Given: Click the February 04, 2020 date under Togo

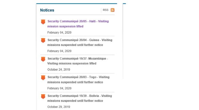Looking at the screenshot, I should pyautogui.click(x=59, y=88).
